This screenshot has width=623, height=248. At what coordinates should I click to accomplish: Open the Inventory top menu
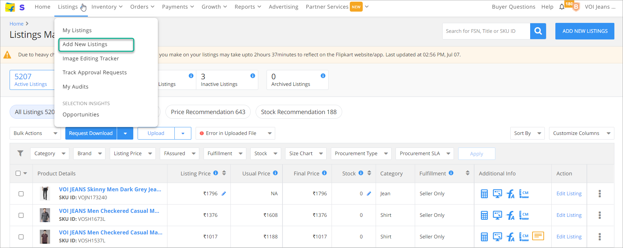point(107,7)
